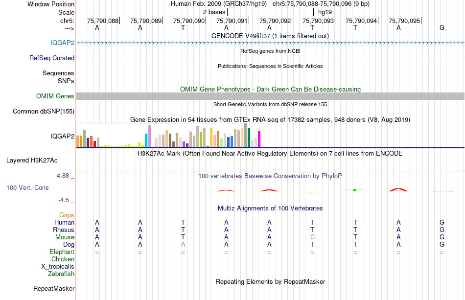Open the RefSeq Curated track label
Screen dimensions: 465x300
tap(51, 58)
